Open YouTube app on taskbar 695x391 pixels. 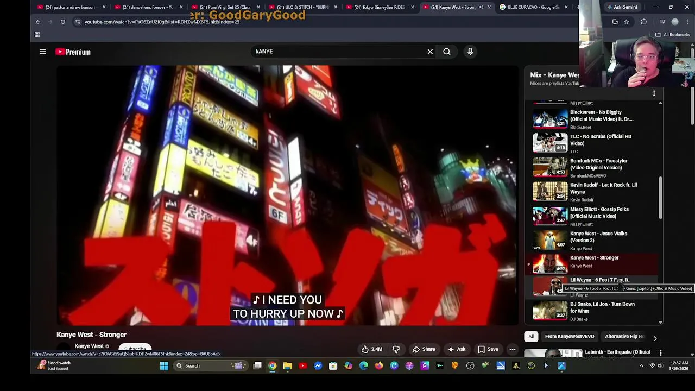coord(303,366)
